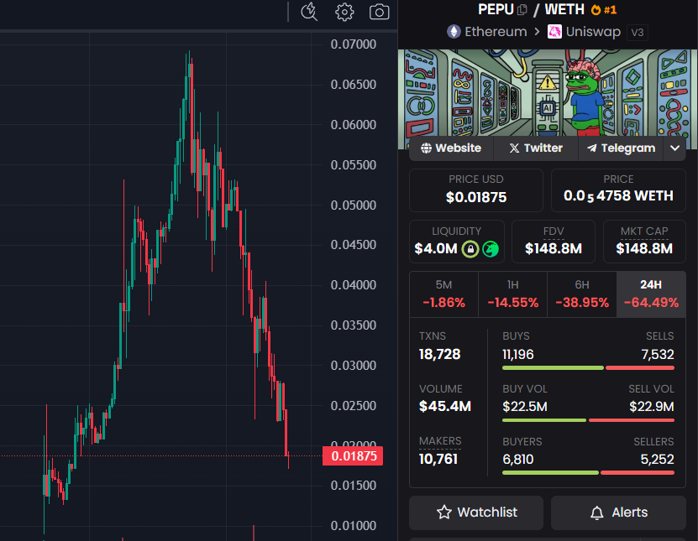Click the WETH quote token name
This screenshot has width=698, height=541.
564,9
